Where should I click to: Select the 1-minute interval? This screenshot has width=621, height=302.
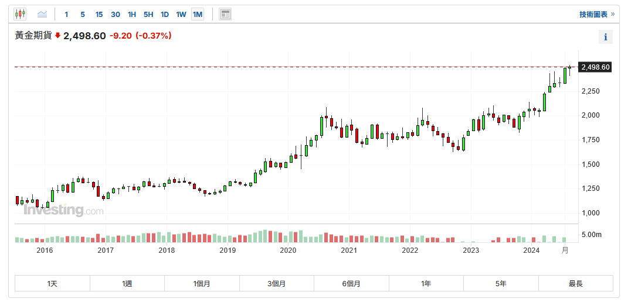(x=66, y=14)
